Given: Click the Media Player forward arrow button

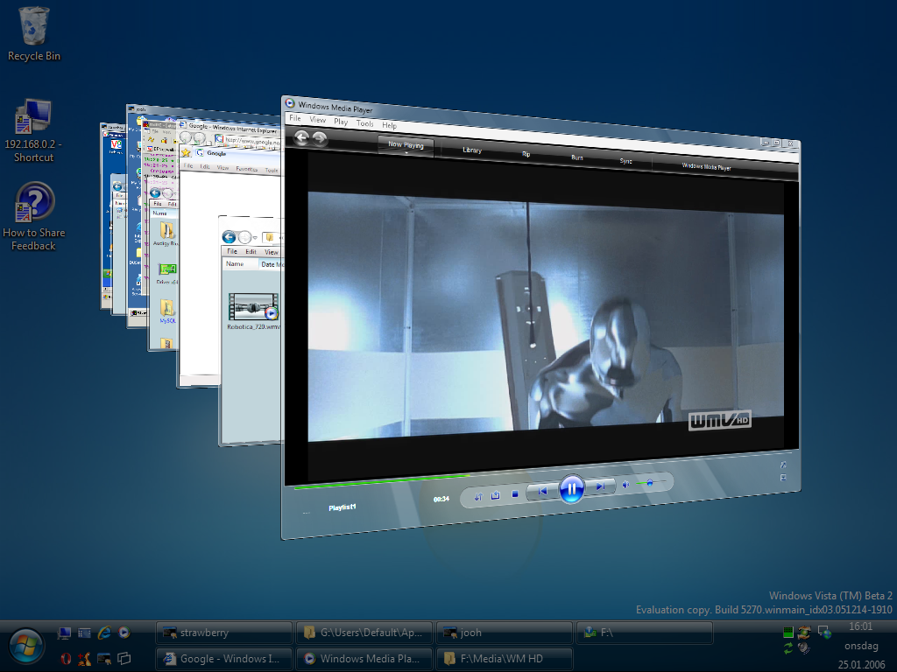Looking at the screenshot, I should pyautogui.click(x=319, y=137).
